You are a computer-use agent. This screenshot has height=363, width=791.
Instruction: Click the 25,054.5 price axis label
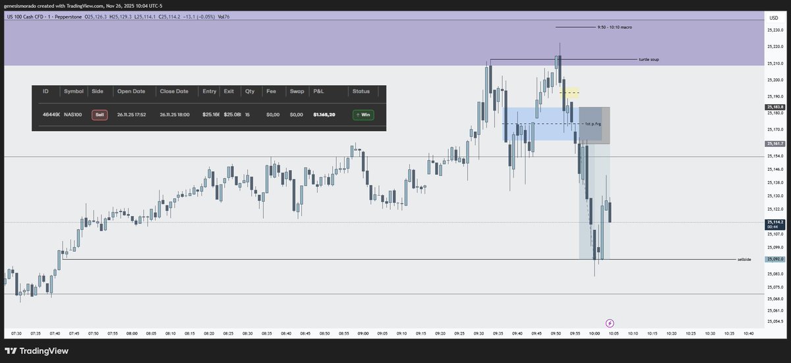pos(774,322)
